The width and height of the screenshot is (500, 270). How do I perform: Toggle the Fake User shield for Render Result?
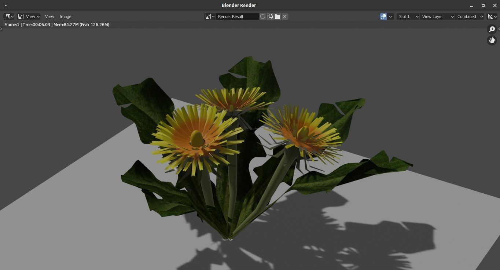pyautogui.click(x=263, y=17)
